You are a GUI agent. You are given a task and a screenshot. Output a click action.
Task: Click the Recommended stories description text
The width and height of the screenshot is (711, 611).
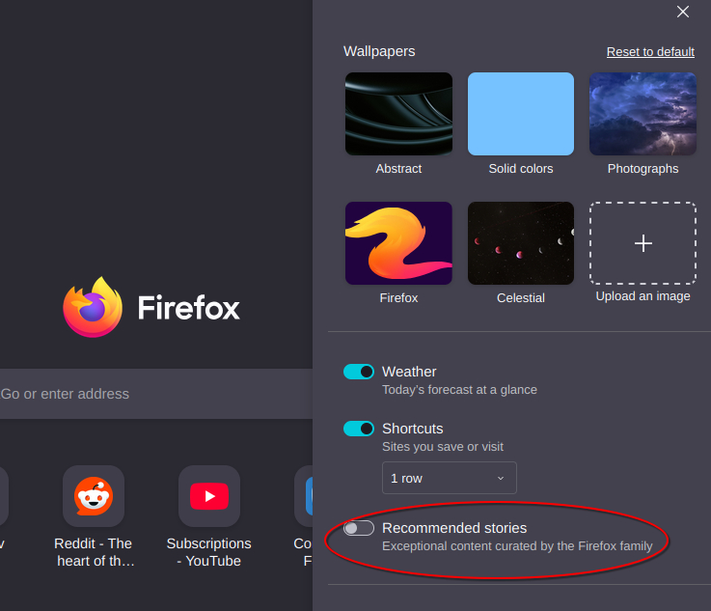tap(517, 546)
